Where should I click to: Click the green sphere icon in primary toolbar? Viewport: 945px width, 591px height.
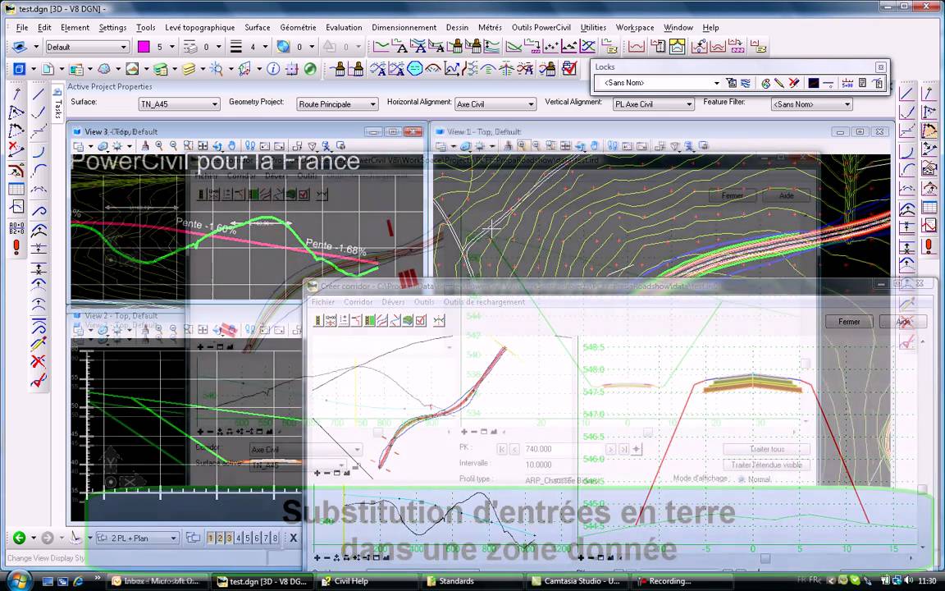(310, 69)
